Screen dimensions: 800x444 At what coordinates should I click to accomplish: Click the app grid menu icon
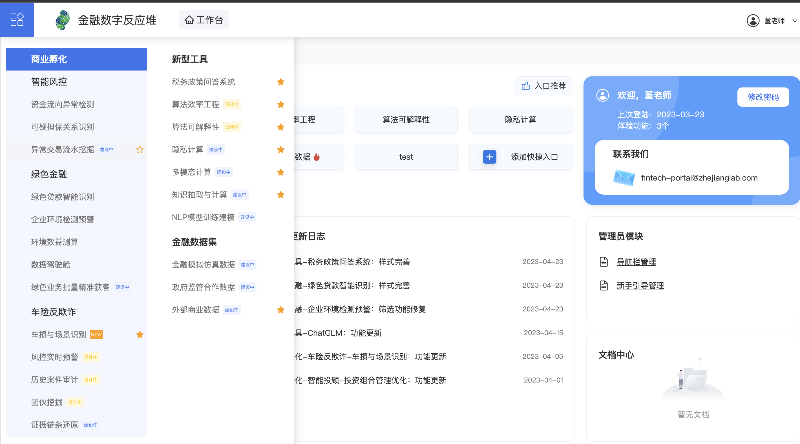(x=17, y=19)
